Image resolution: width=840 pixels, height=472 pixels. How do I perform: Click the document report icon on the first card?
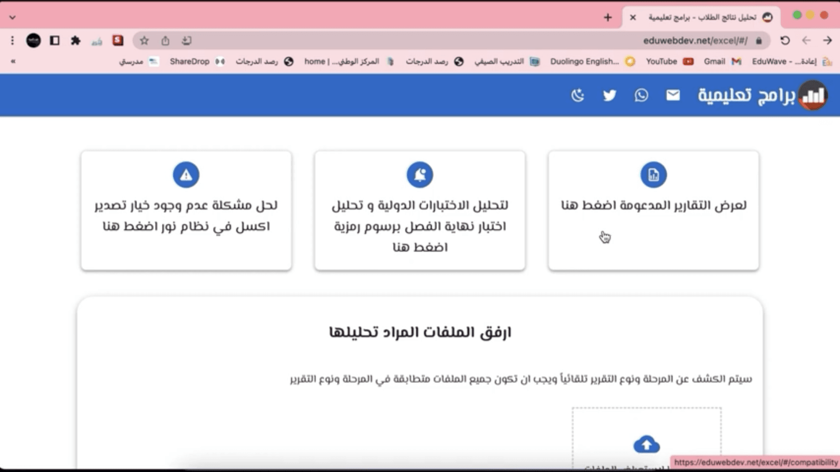tap(653, 175)
